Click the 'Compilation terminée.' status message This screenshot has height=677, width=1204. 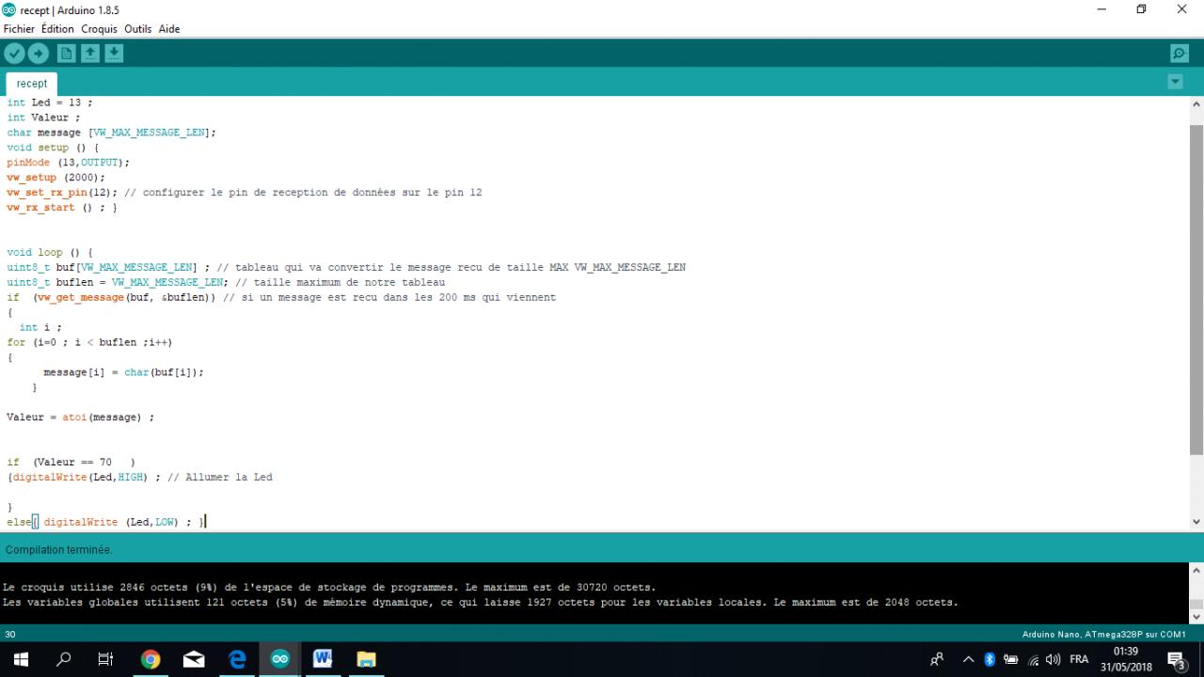tap(59, 549)
